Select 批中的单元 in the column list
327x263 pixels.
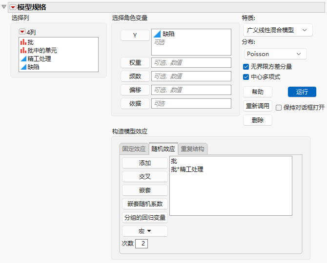click(x=42, y=50)
